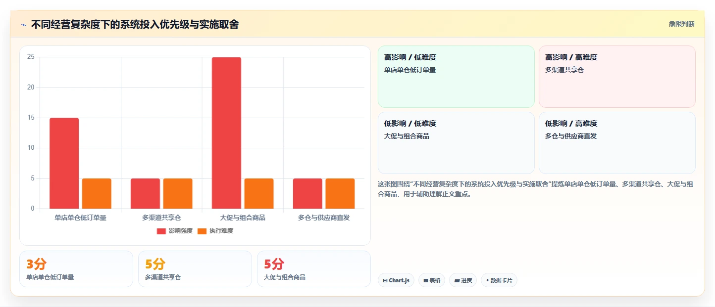Viewport: 715px width, 307px height.
Task: Click the y-axis value 20
Action: [31, 88]
